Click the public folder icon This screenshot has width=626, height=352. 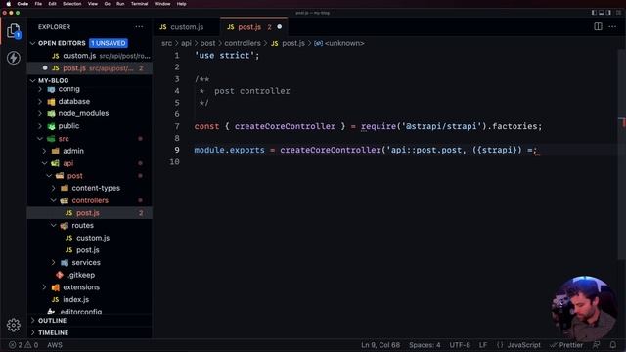pyautogui.click(x=52, y=126)
